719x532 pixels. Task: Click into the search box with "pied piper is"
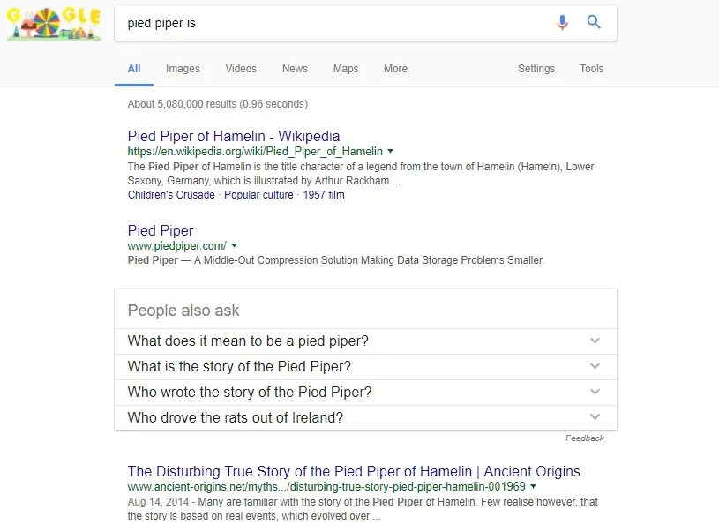tap(334, 23)
